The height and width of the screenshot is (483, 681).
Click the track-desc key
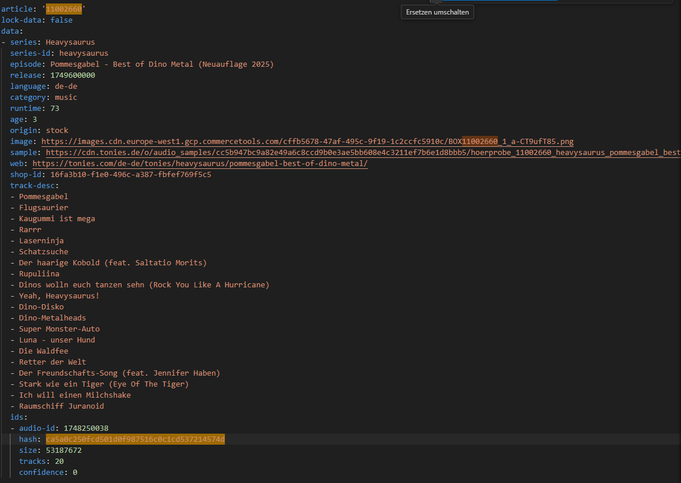33,185
